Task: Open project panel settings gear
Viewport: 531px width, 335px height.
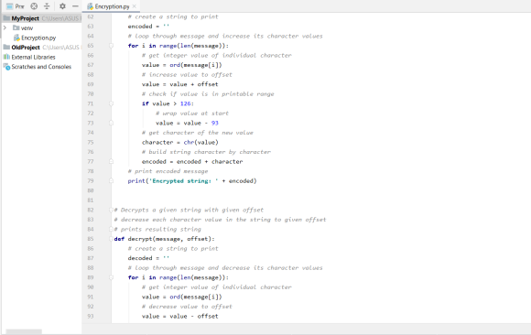Action: coord(62,6)
